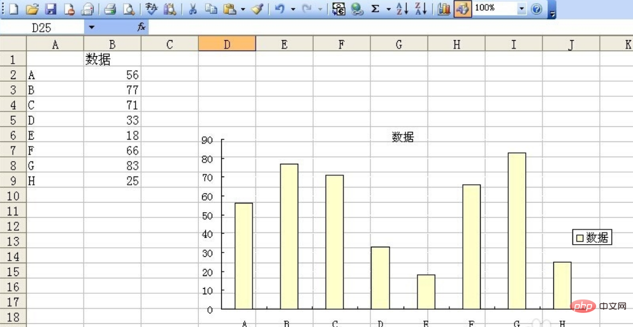Image resolution: width=633 pixels, height=327 pixels.
Task: Create a new blank workbook
Action: 13,8
